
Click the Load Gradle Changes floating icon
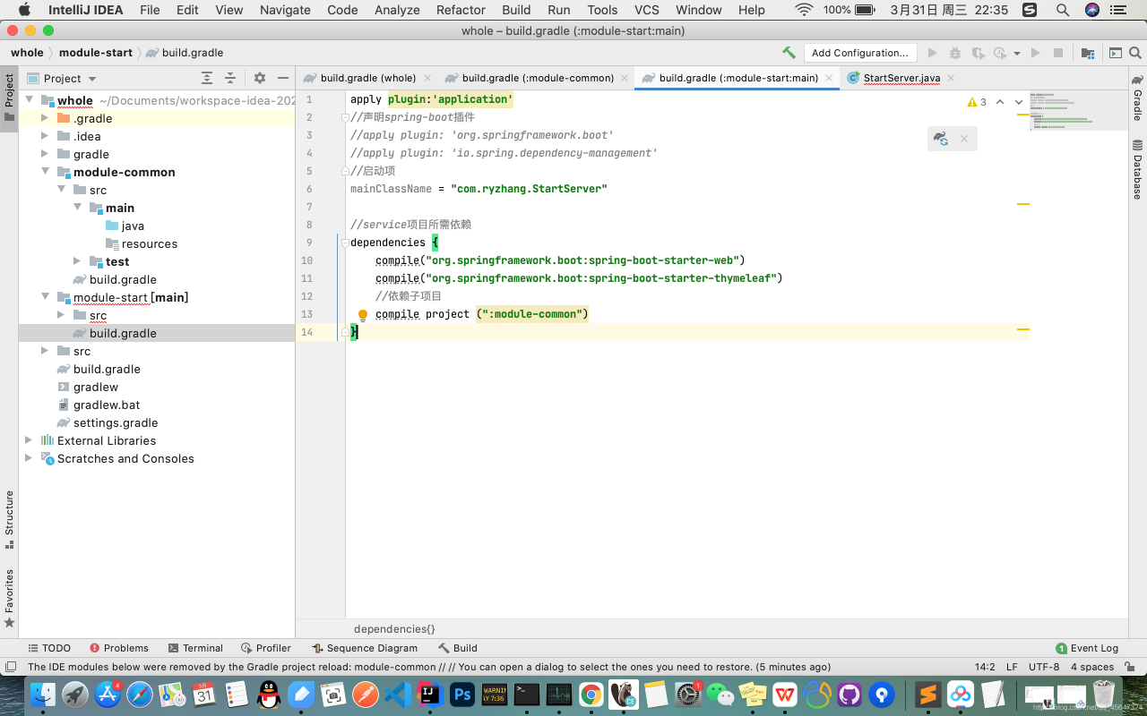click(940, 139)
